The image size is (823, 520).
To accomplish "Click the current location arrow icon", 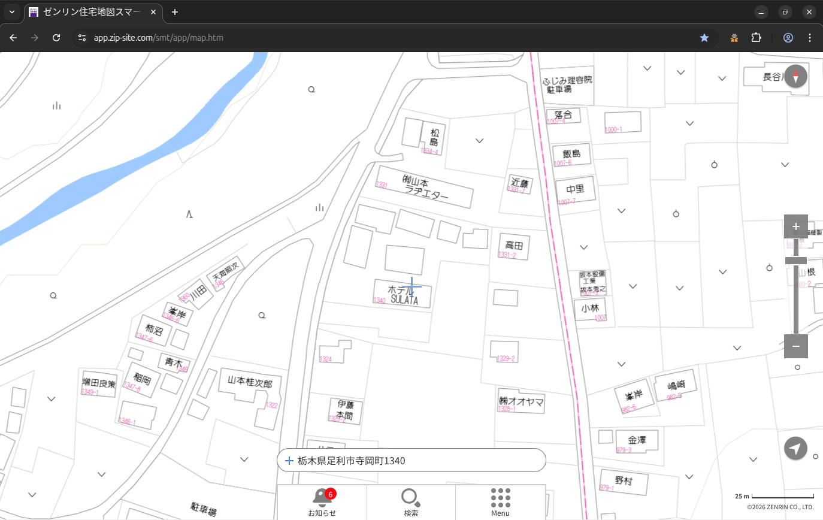I will (795, 448).
